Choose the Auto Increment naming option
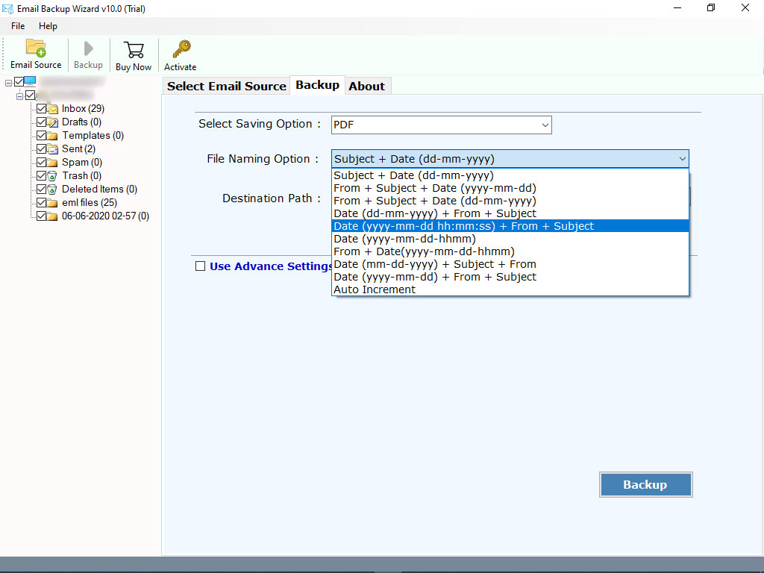 510,289
